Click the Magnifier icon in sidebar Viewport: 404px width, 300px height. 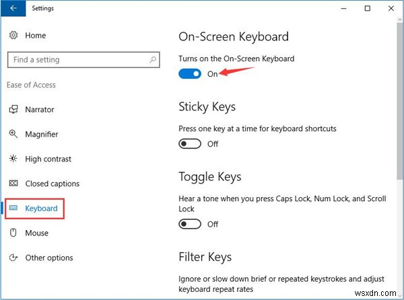[x=13, y=134]
